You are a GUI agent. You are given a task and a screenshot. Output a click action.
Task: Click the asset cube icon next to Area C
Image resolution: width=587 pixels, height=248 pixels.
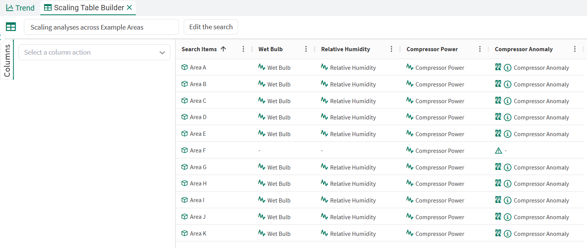[185, 100]
